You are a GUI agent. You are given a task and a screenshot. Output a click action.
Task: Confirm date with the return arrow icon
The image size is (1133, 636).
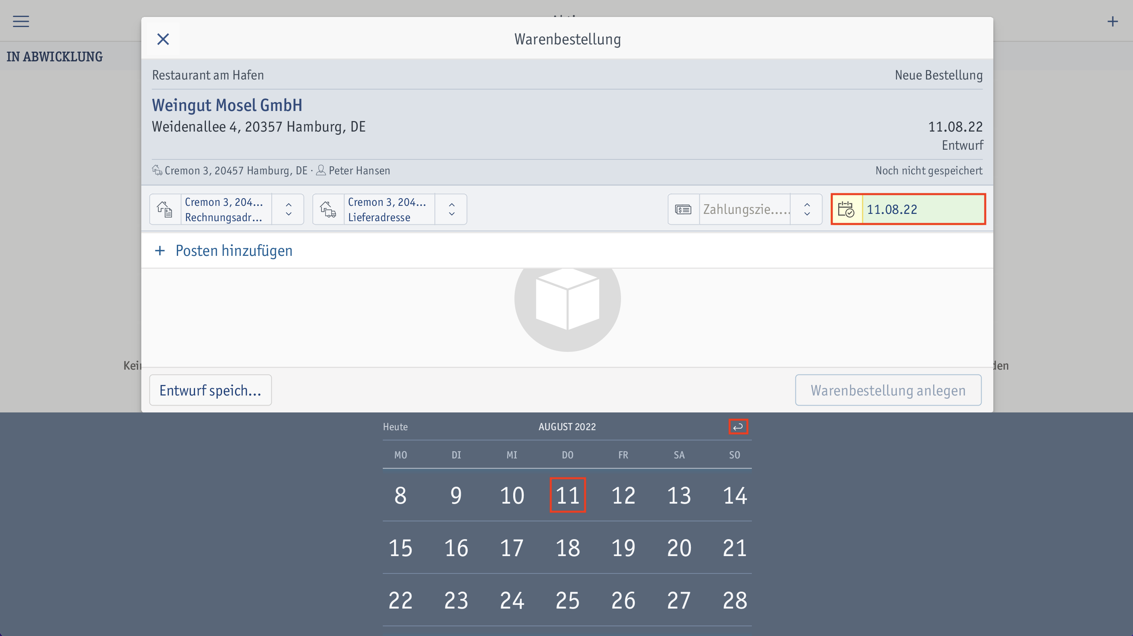pos(738,426)
